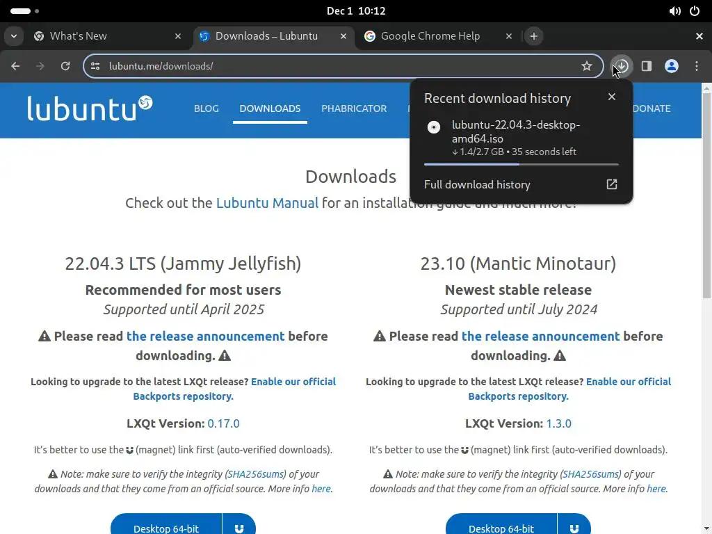Close the What's New tab

pos(178,36)
